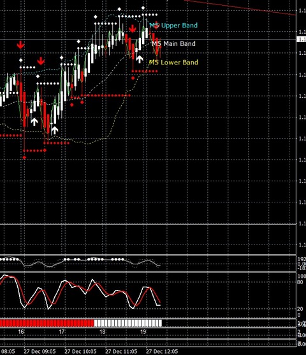Select the M5 Lower Band label

[173, 63]
